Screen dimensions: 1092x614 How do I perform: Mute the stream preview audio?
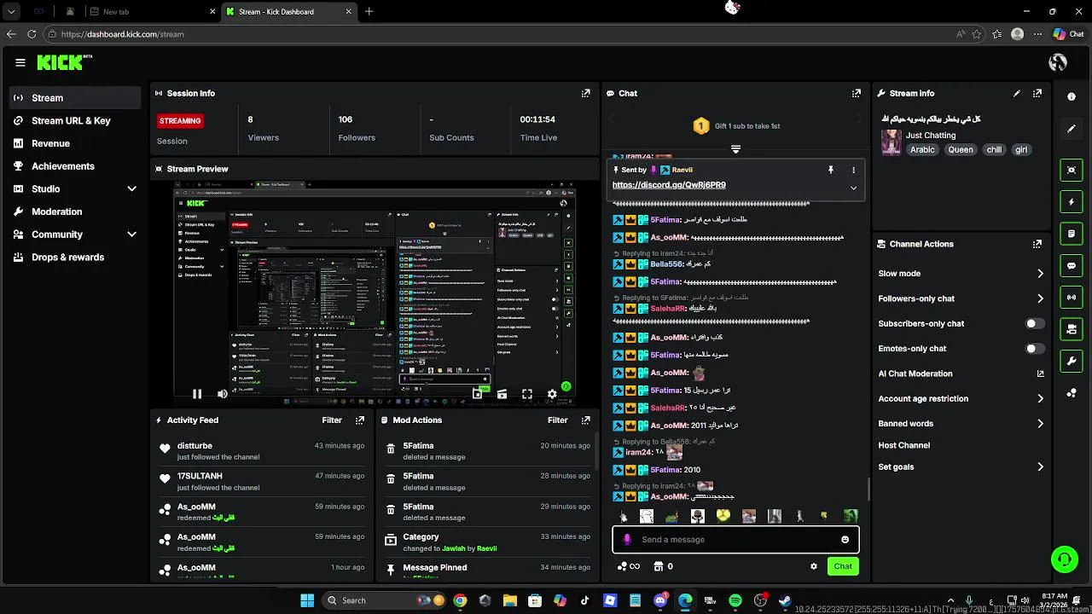(x=223, y=394)
